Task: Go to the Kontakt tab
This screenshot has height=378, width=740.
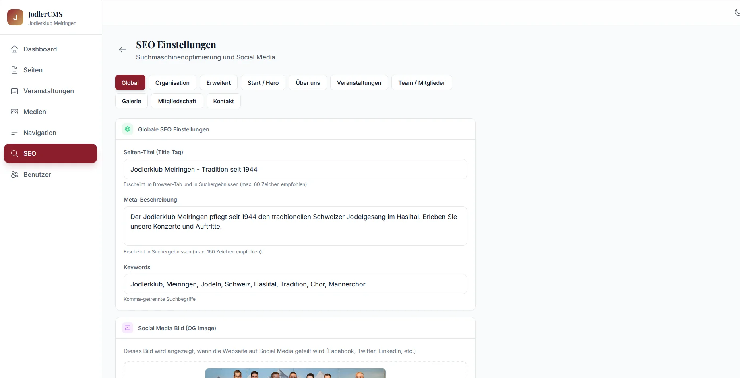Action: pos(223,101)
